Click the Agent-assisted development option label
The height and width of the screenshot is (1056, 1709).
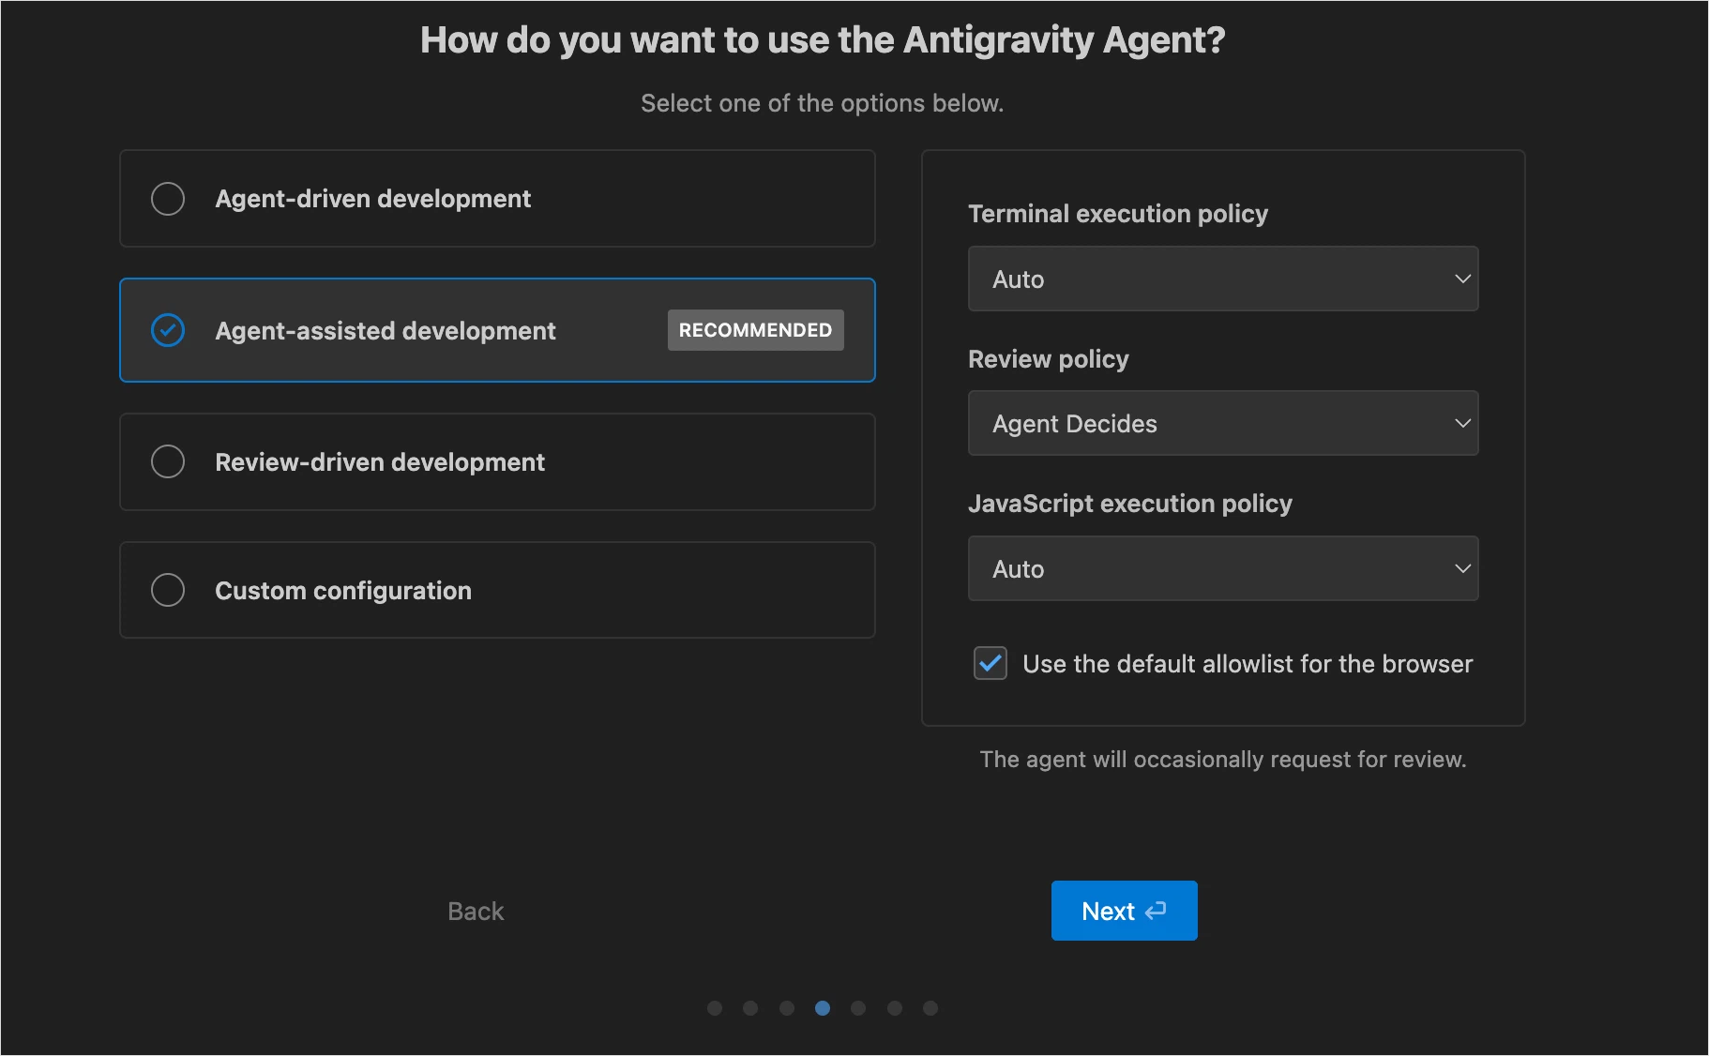click(386, 330)
